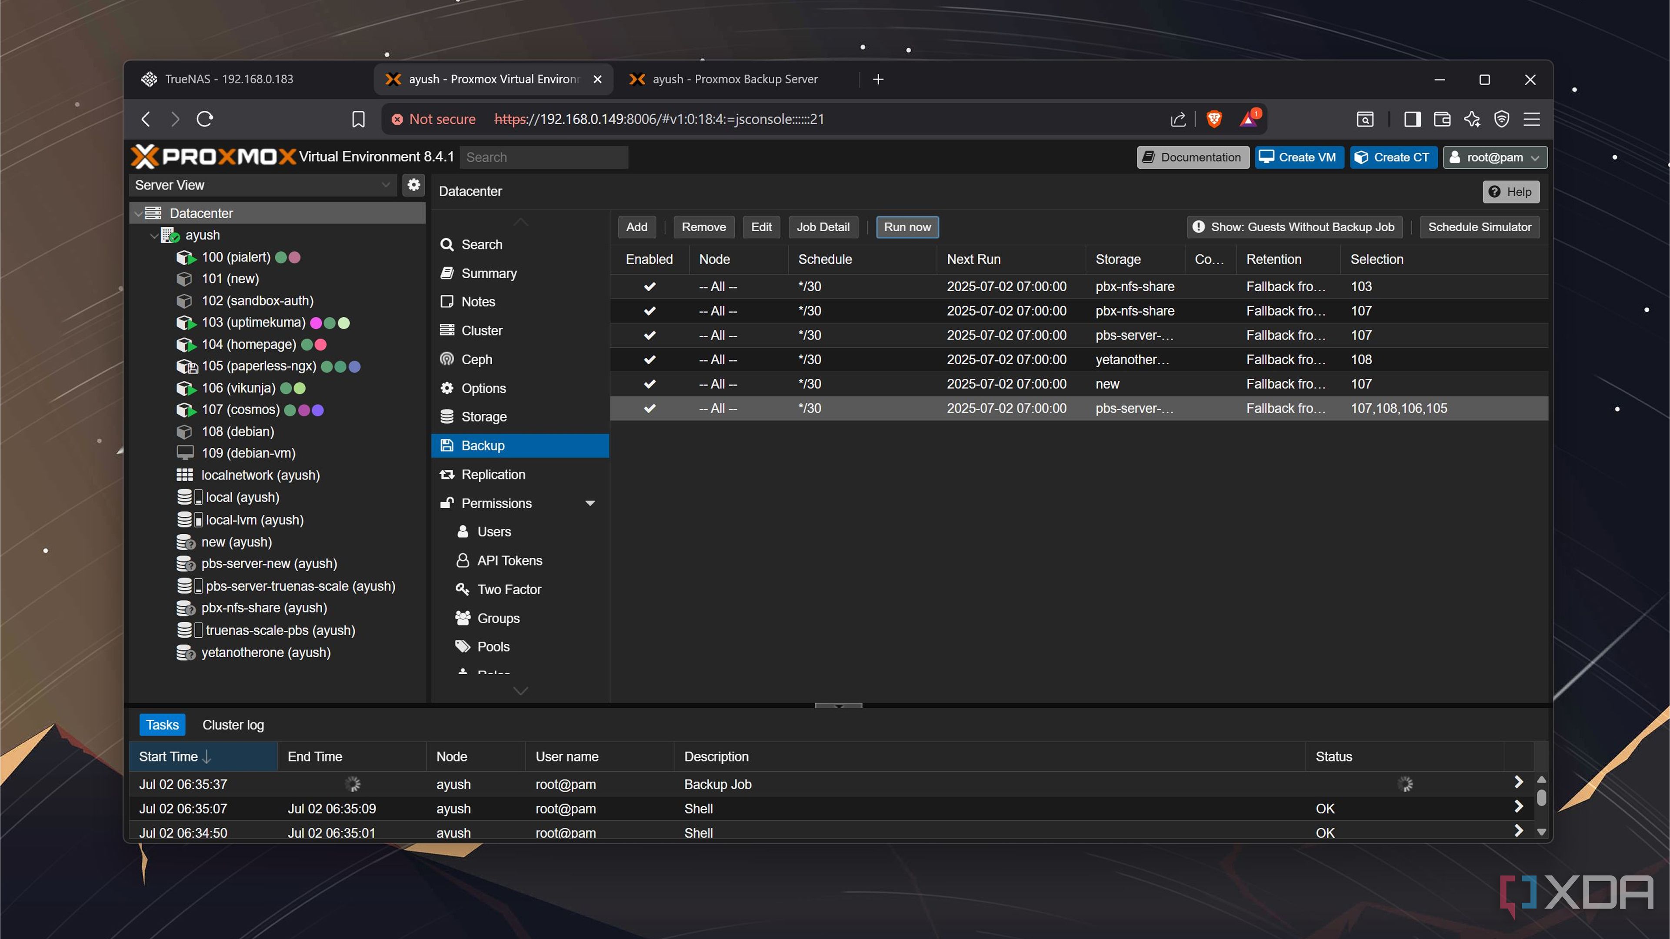The image size is (1670, 939).
Task: Open Cluster section in Datacenter menu
Action: pyautogui.click(x=520, y=330)
